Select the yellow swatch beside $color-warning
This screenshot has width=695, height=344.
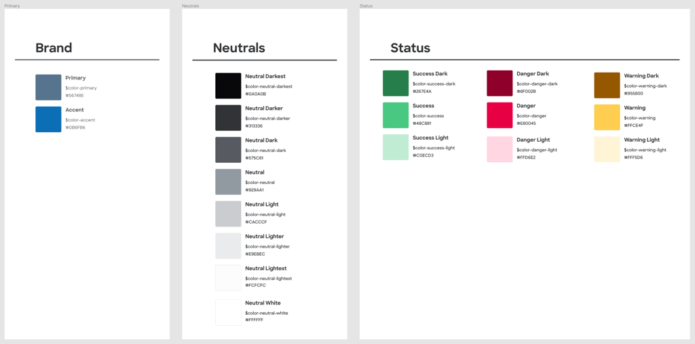point(607,117)
